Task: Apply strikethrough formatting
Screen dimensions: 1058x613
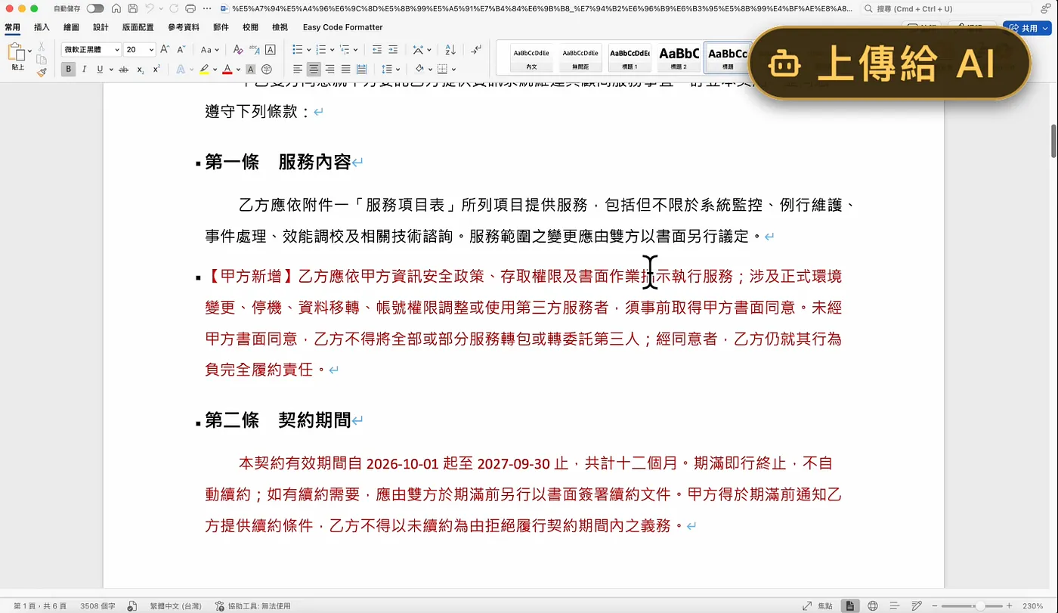Action: tap(123, 69)
